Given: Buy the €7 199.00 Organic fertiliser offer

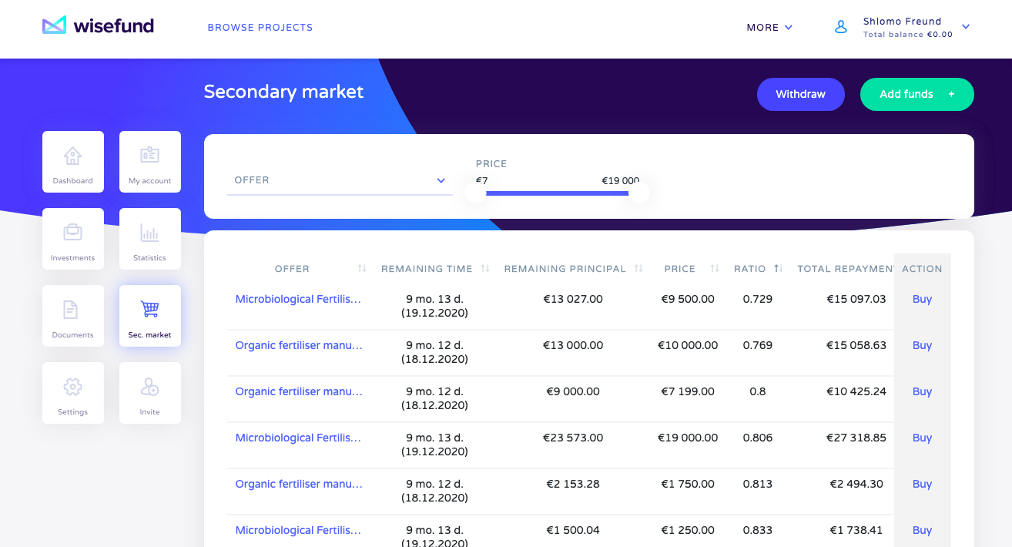Looking at the screenshot, I should coord(922,391).
